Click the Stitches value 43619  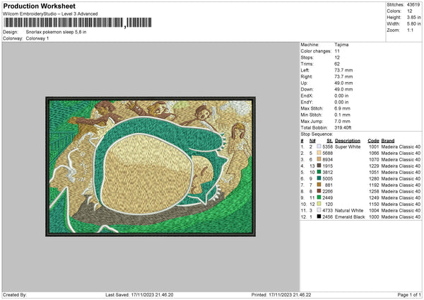pyautogui.click(x=413, y=5)
